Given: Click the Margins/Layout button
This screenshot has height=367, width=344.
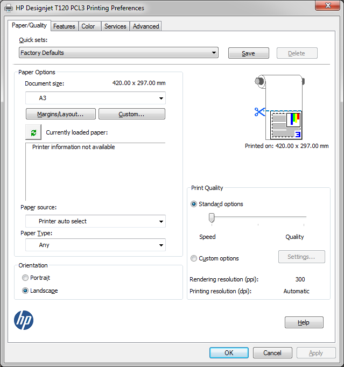Looking at the screenshot, I should pos(61,114).
